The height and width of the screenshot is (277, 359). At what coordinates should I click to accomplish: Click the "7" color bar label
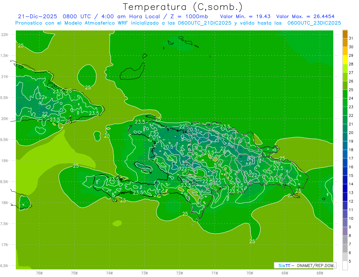[x=350, y=244]
